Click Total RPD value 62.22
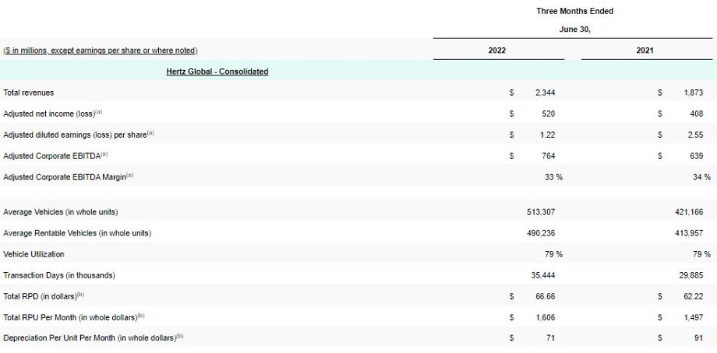 click(x=694, y=296)
